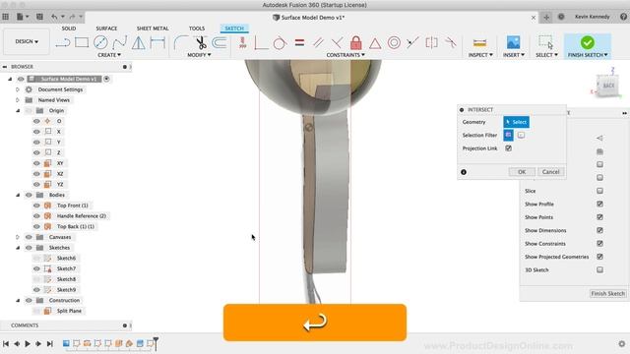Toggle the Show Points checkbox
The height and width of the screenshot is (354, 630).
pyautogui.click(x=599, y=217)
